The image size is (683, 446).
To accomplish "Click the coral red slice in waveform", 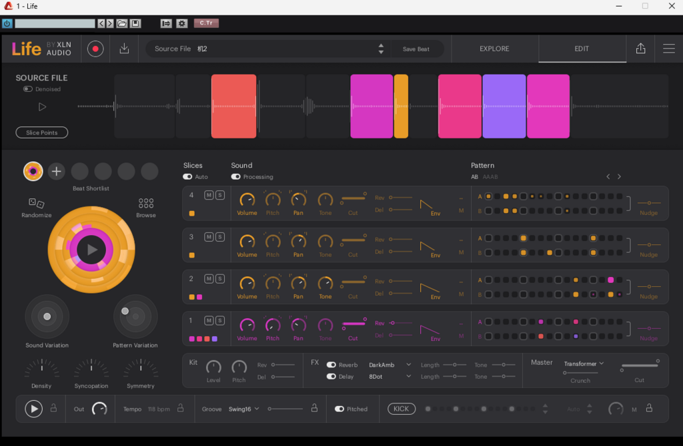I will pyautogui.click(x=234, y=107).
